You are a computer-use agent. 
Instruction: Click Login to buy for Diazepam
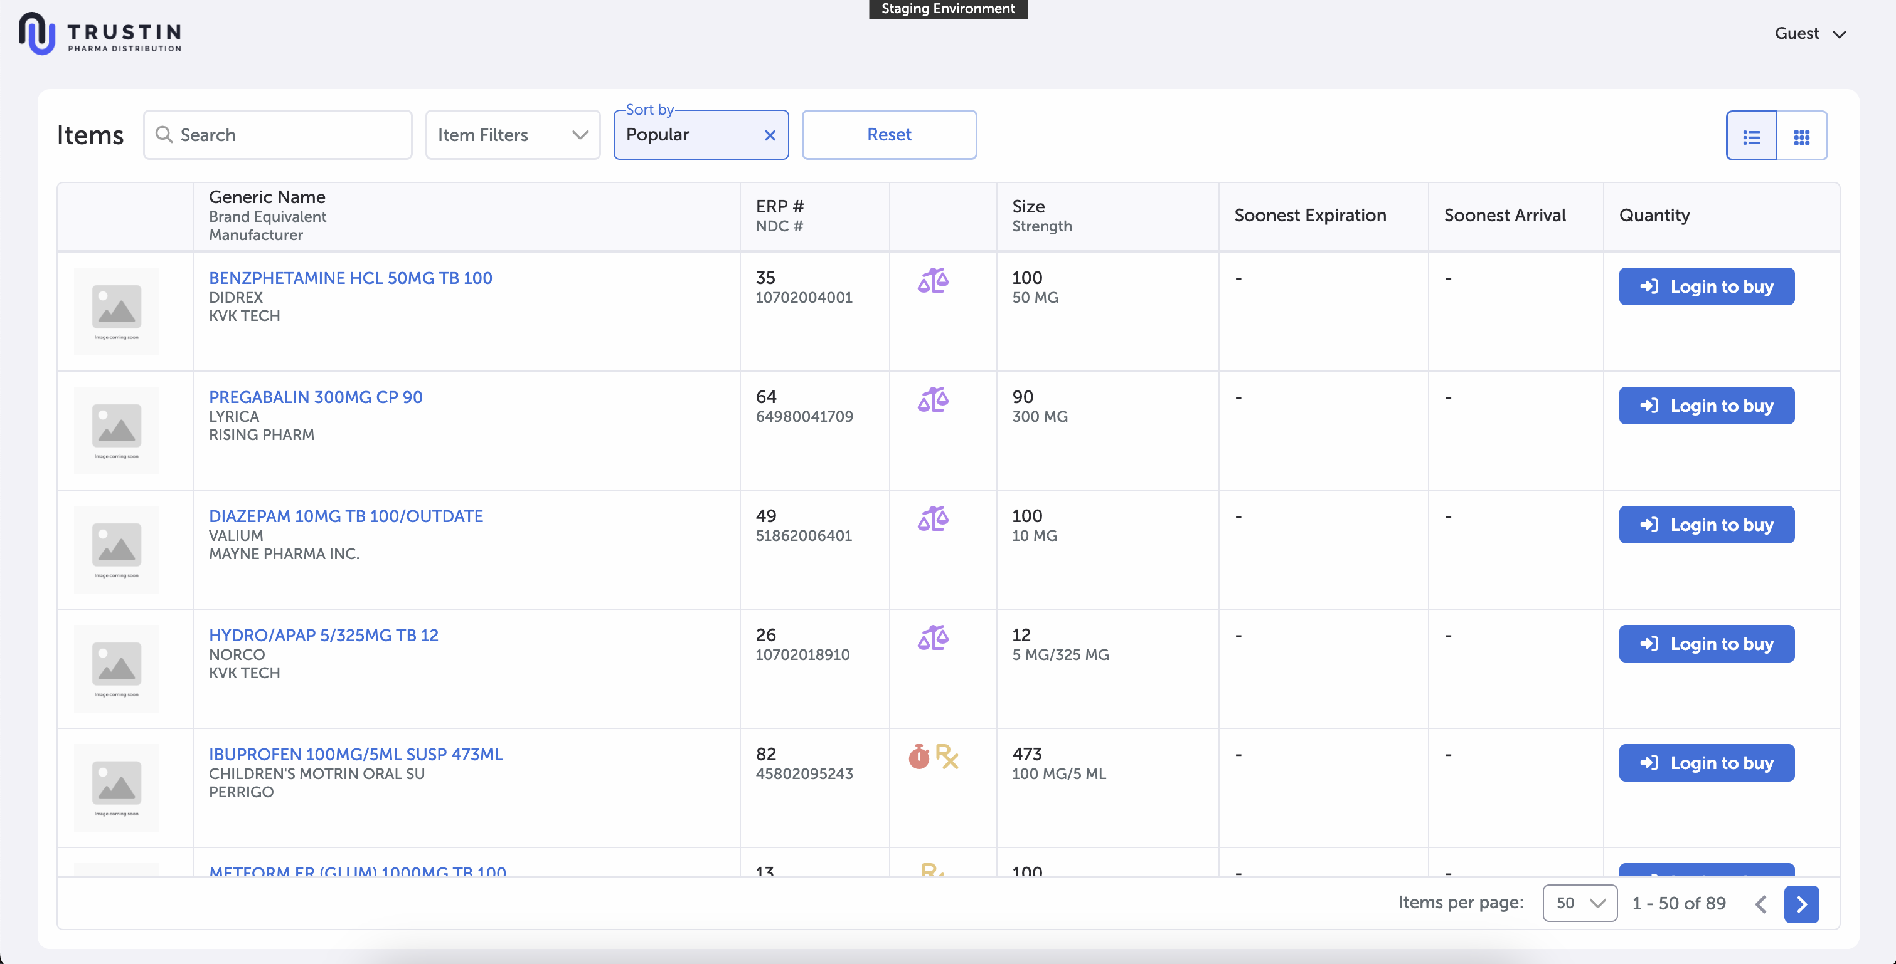click(1706, 524)
